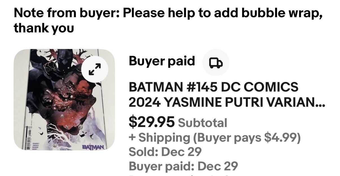Click the bold "Buyer paid" status label
The height and width of the screenshot is (176, 340).
[162, 61]
